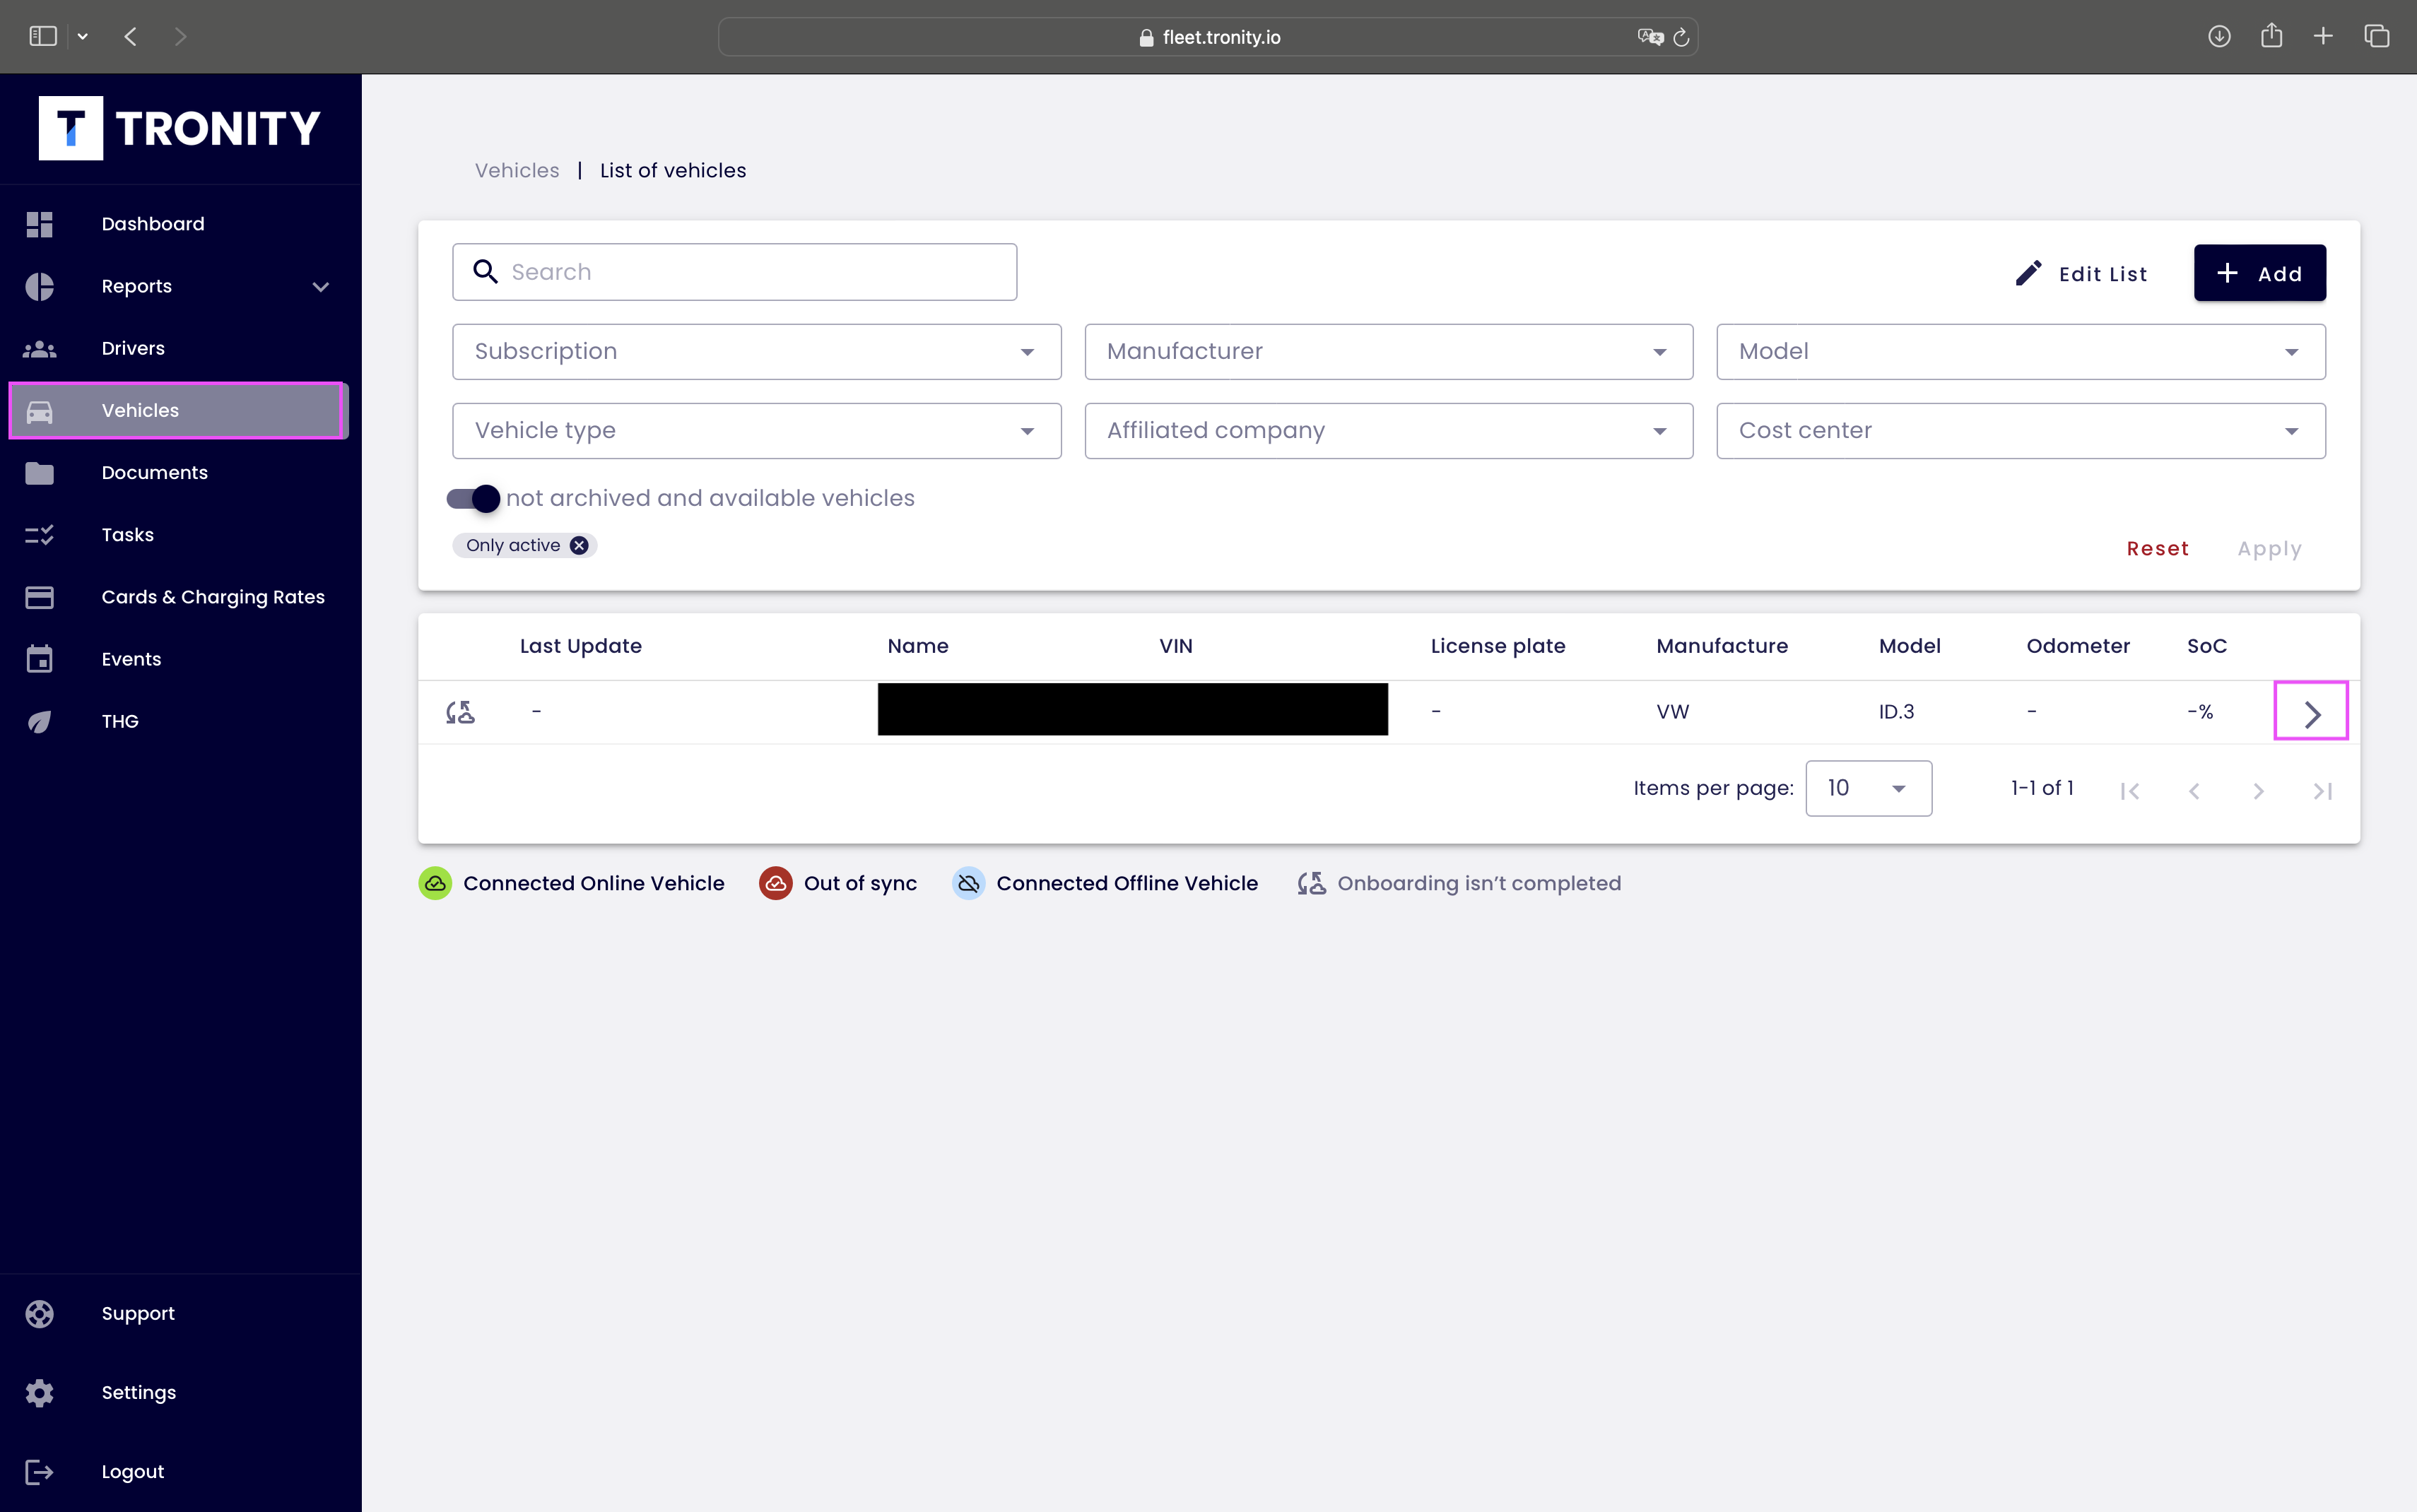Click the Reset filters button

2157,548
